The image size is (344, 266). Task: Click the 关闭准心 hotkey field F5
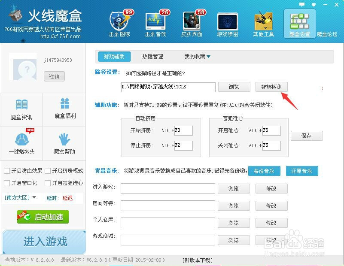(271, 145)
